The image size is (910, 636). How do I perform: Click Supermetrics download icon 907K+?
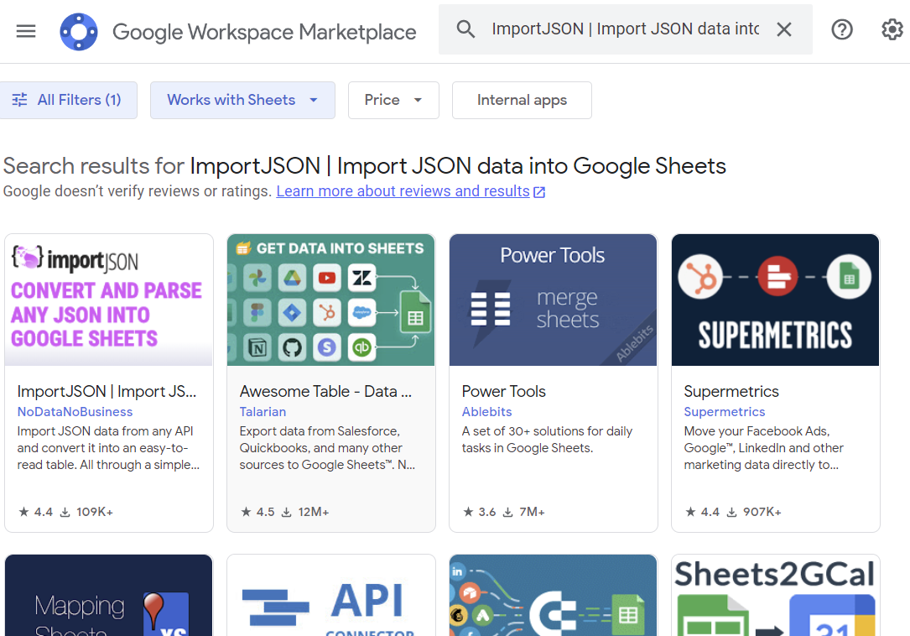(x=732, y=512)
